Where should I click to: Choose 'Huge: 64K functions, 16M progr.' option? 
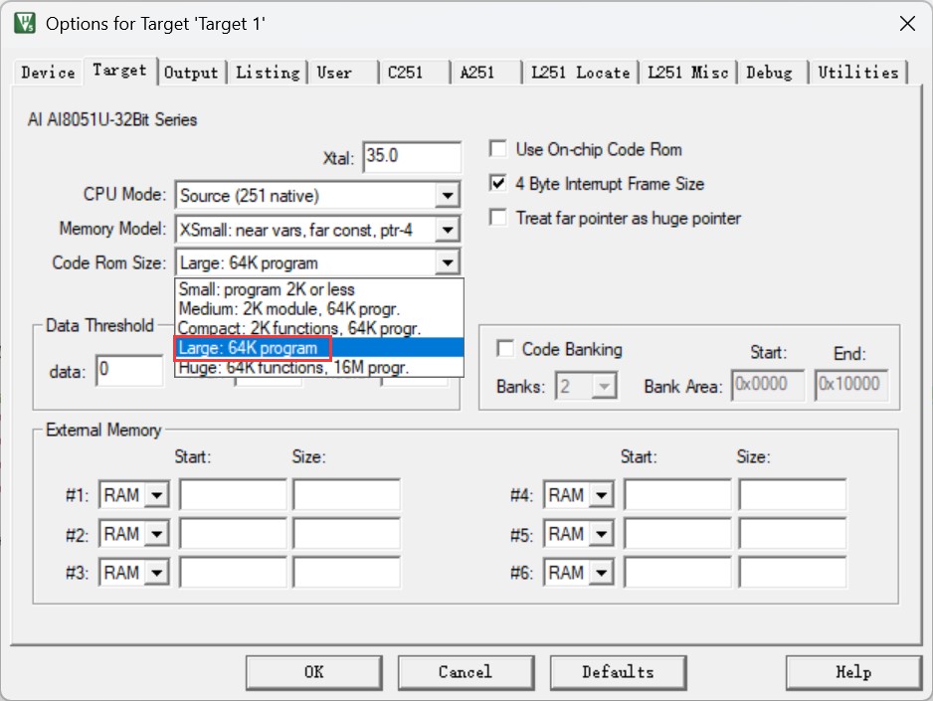(319, 368)
